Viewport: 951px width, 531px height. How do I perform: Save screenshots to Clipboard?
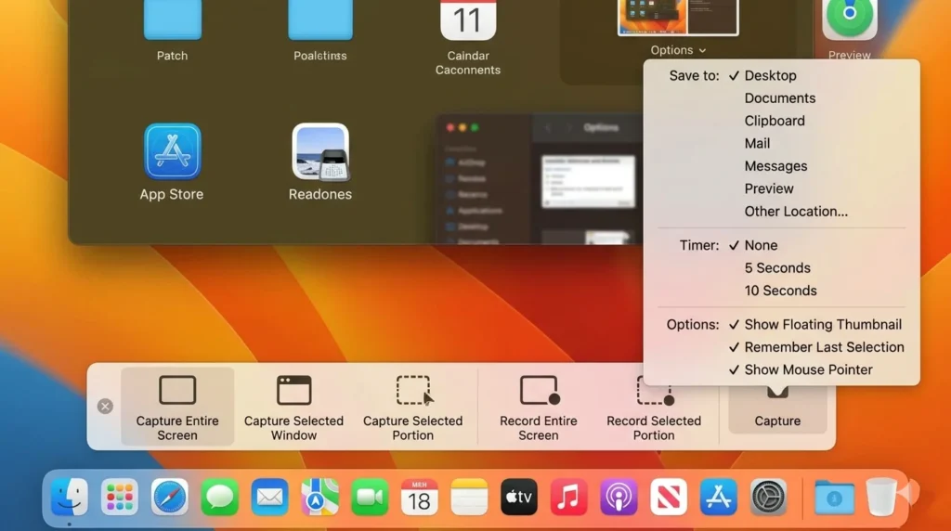tap(775, 121)
